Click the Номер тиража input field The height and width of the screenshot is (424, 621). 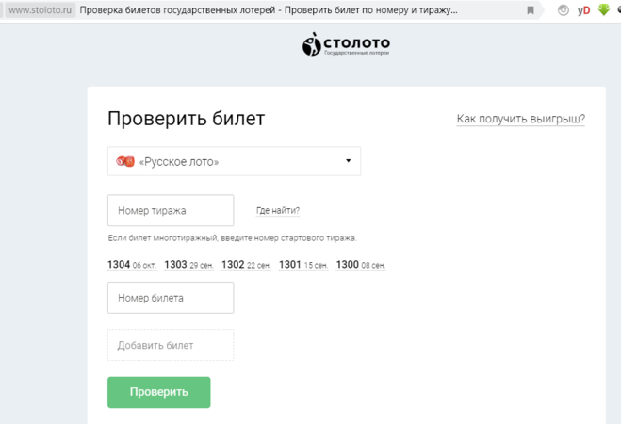(171, 211)
